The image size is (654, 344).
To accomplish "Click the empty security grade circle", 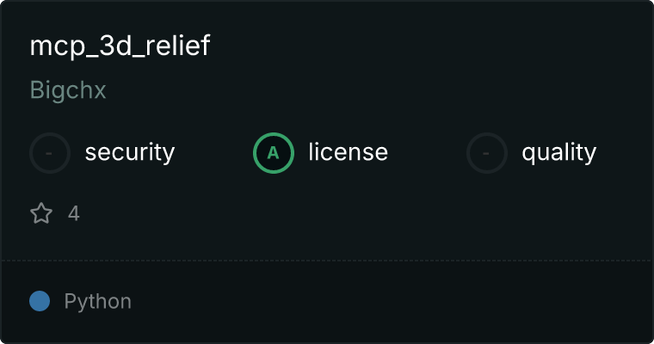I will (50, 153).
